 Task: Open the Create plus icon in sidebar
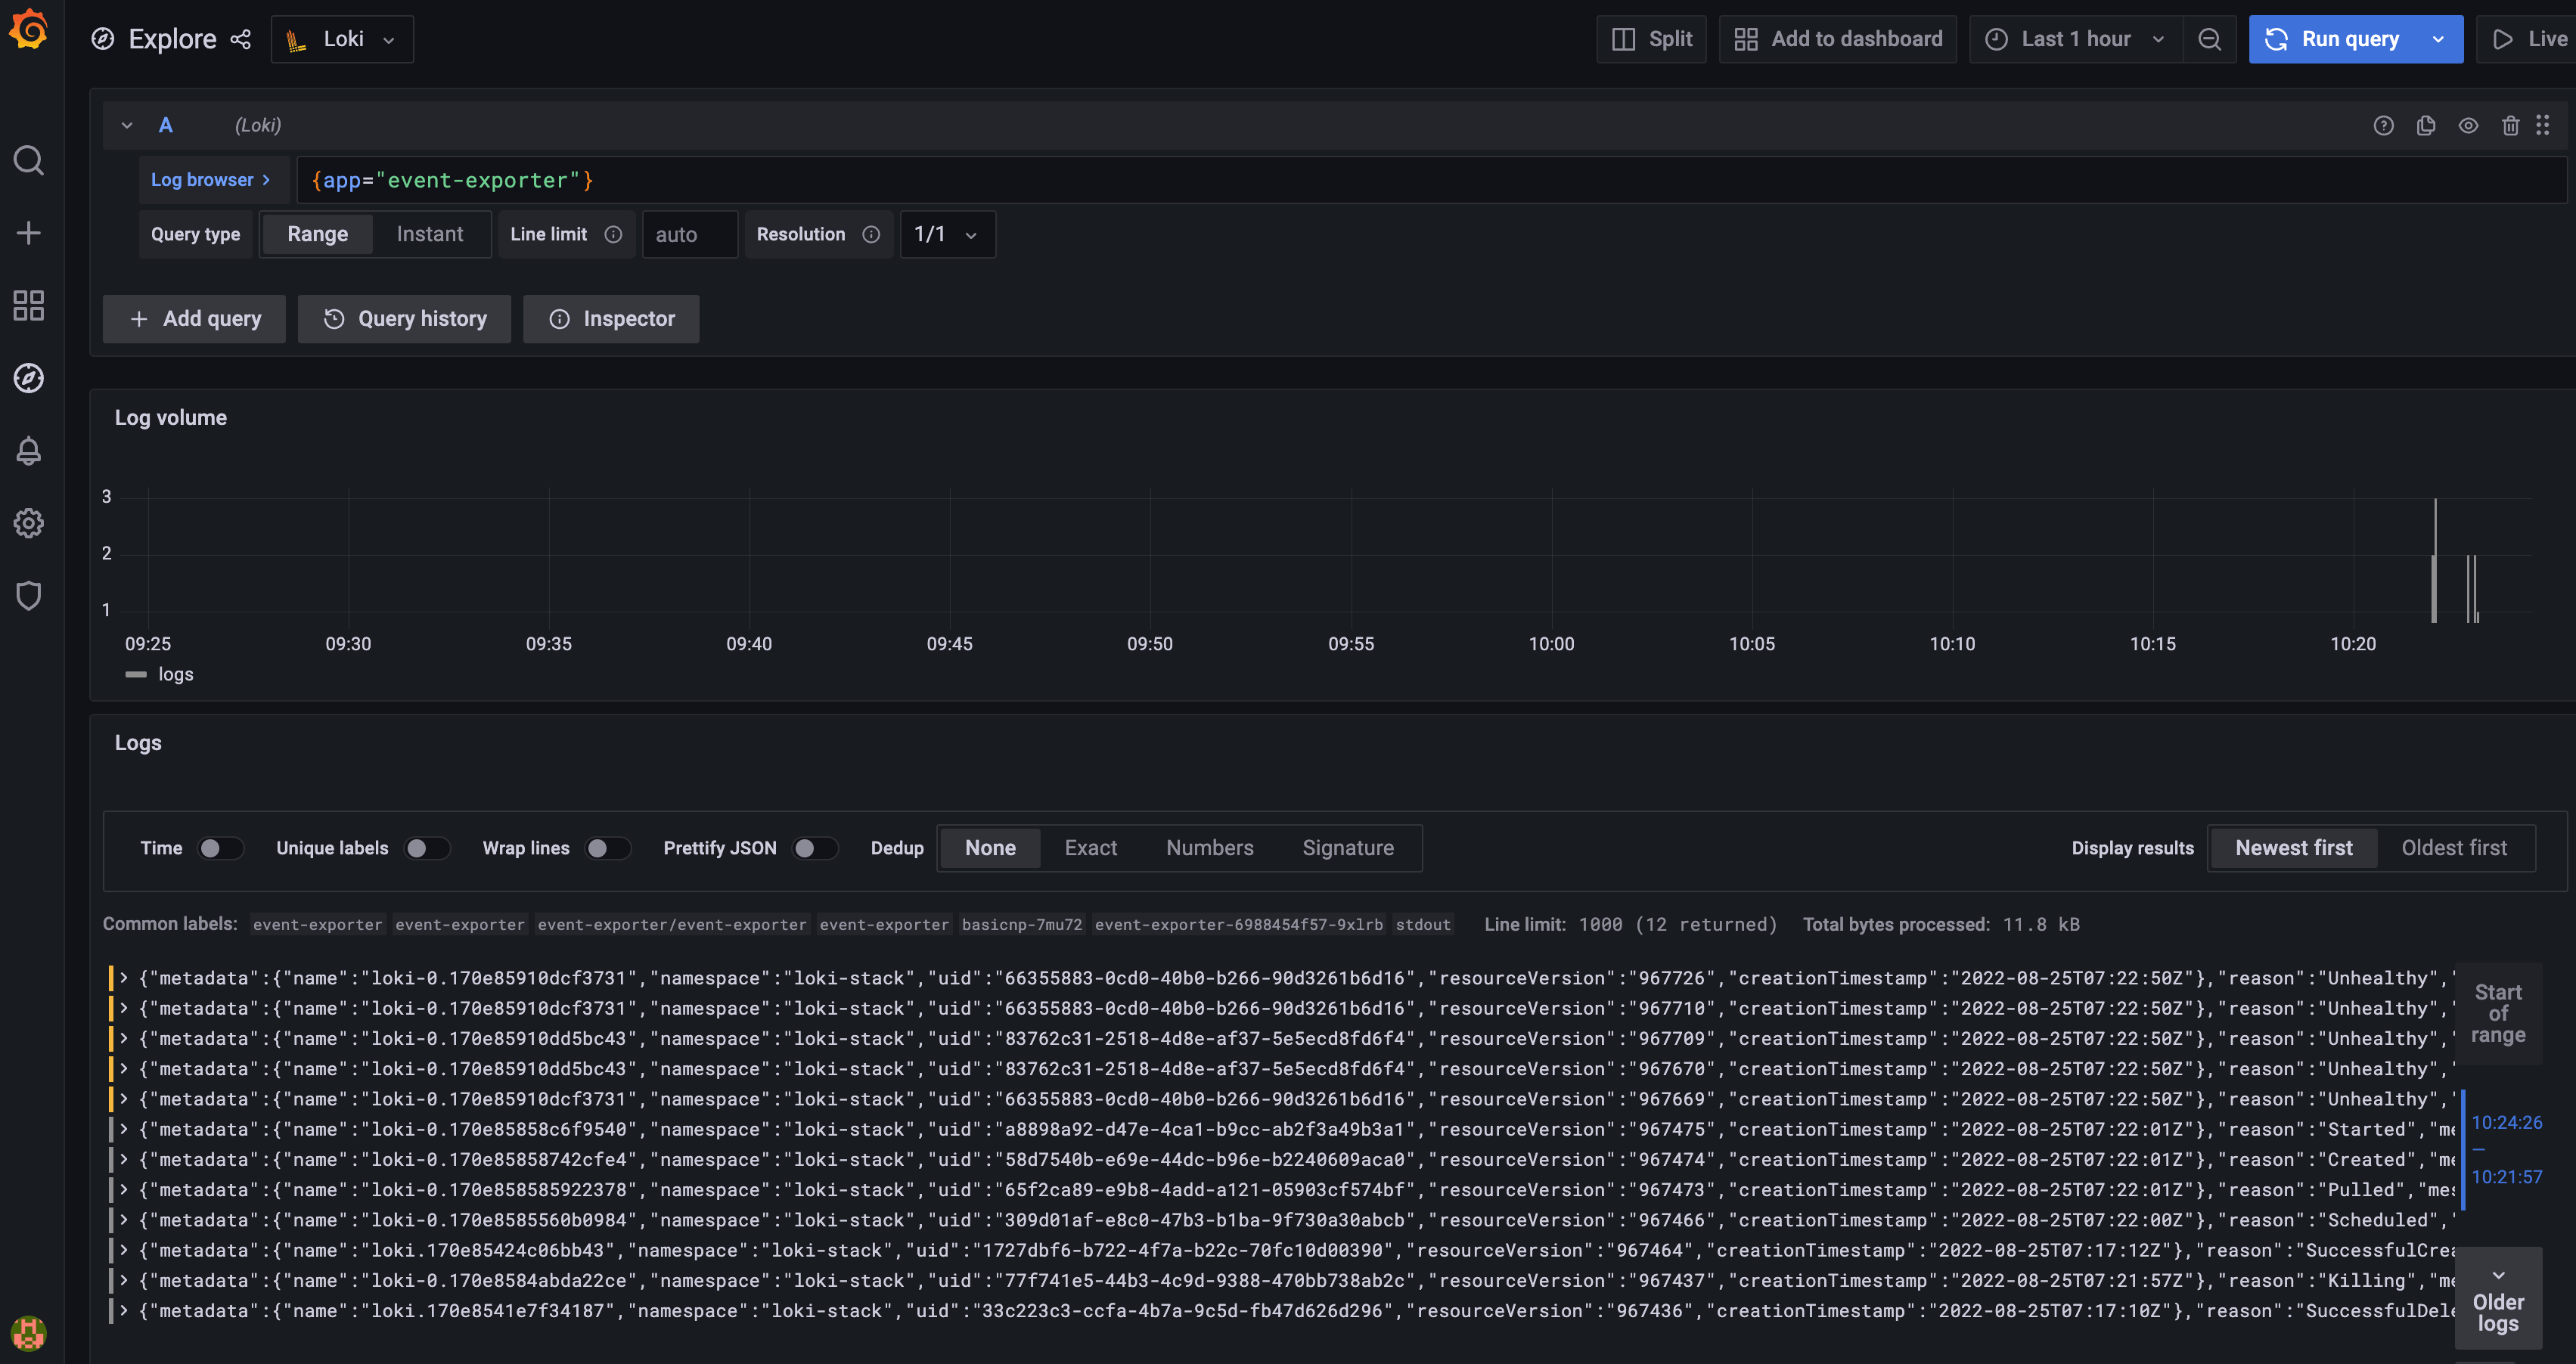tap(28, 233)
